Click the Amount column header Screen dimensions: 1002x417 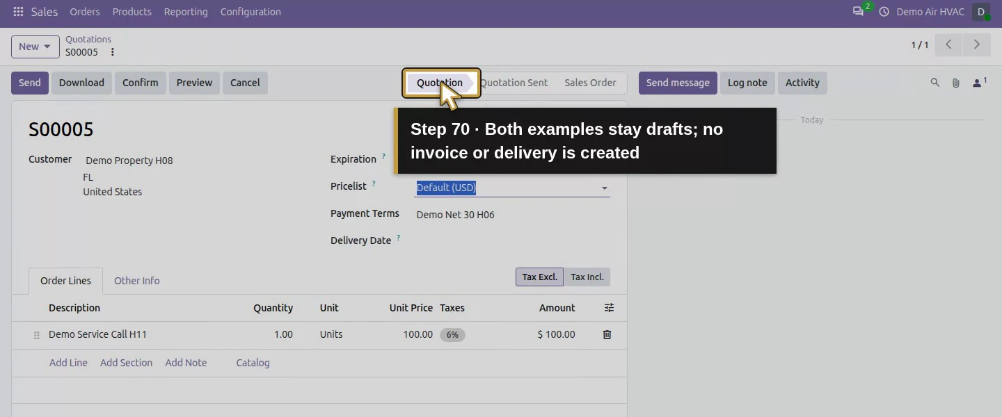tap(557, 308)
